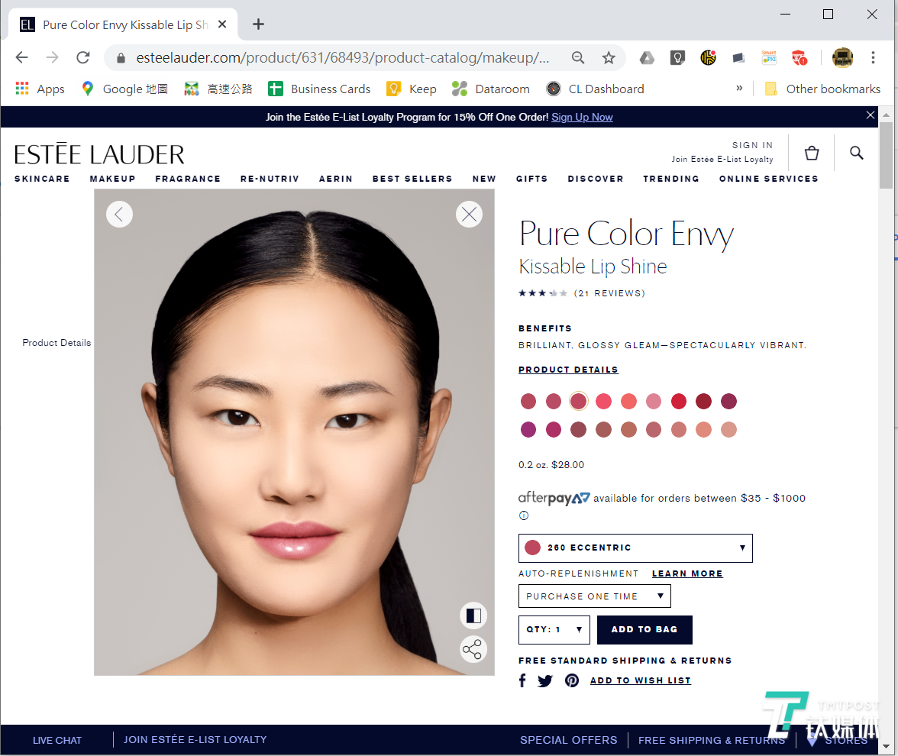The height and width of the screenshot is (756, 898).
Task: Pin product on Pinterest
Action: click(572, 680)
